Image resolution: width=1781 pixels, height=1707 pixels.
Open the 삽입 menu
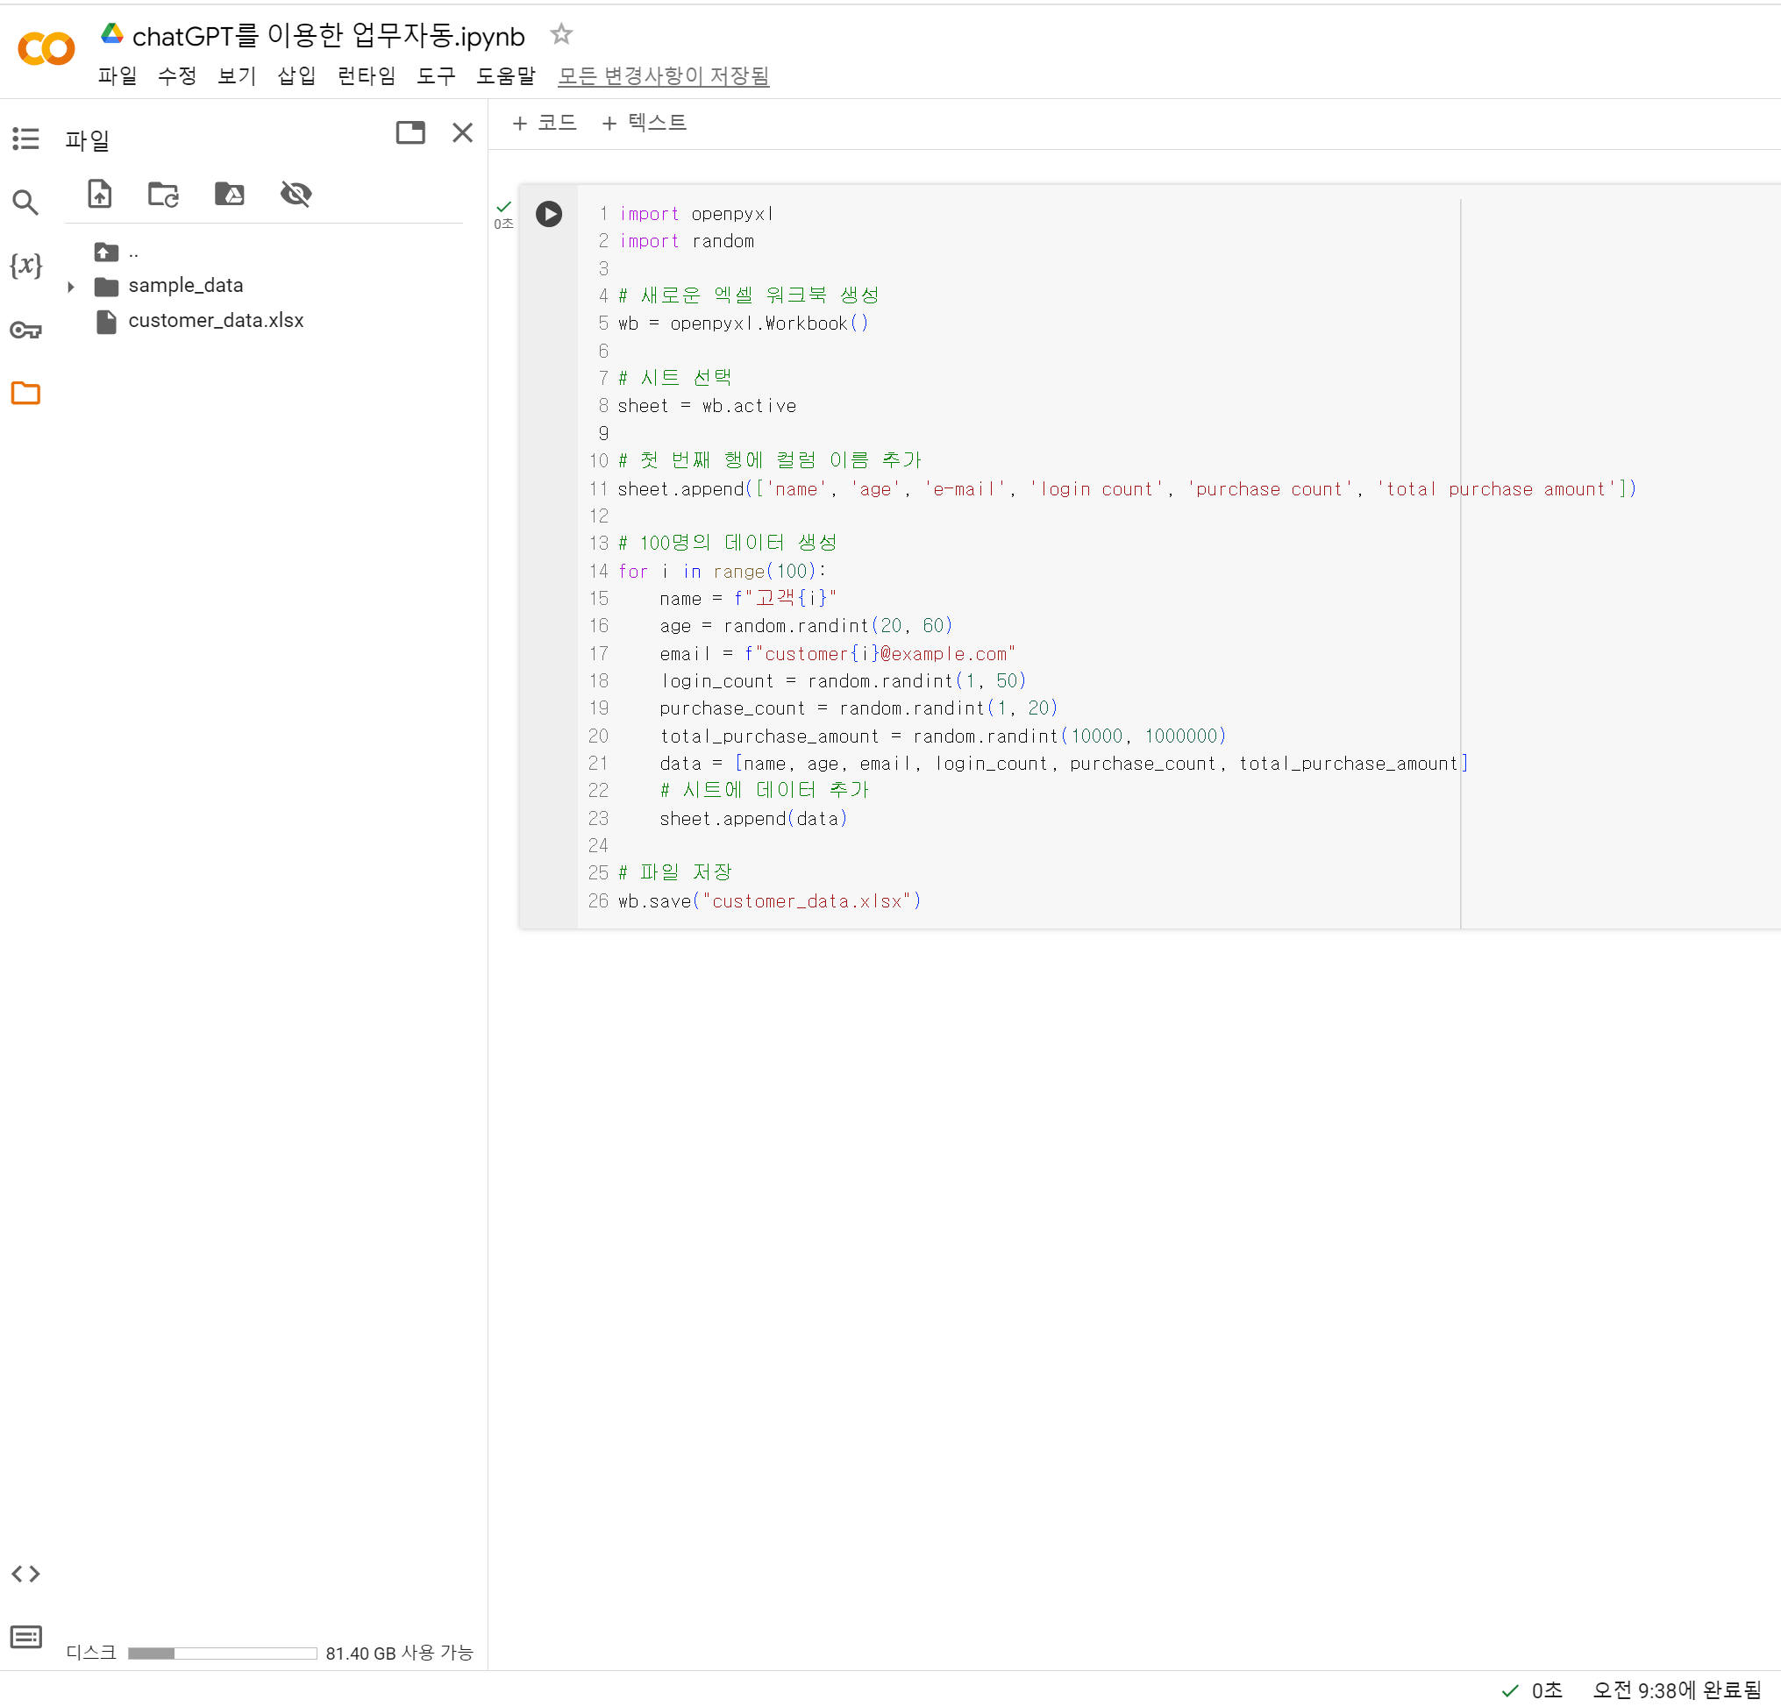(x=297, y=75)
